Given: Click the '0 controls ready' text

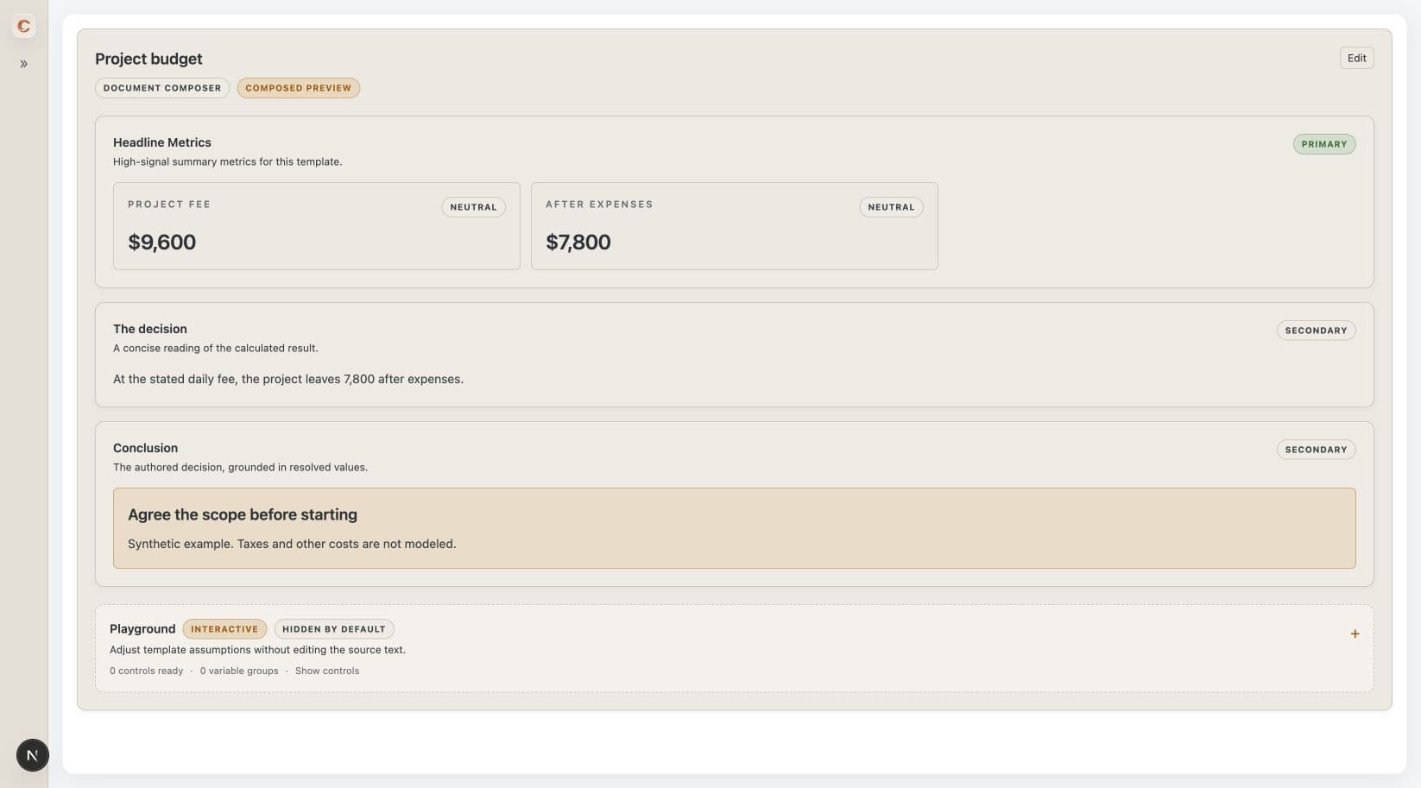Looking at the screenshot, I should tap(147, 671).
